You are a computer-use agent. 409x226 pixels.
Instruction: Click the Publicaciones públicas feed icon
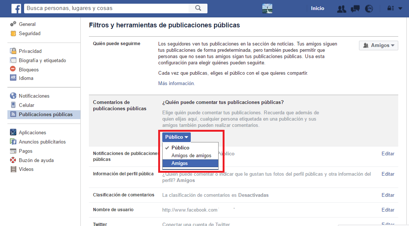pos(13,114)
